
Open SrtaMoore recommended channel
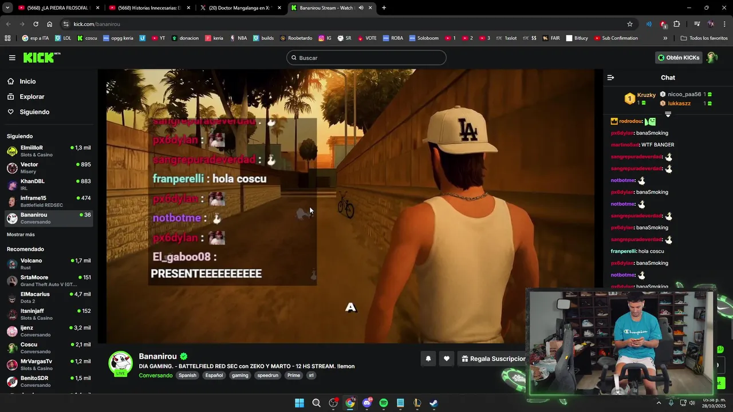click(x=49, y=280)
